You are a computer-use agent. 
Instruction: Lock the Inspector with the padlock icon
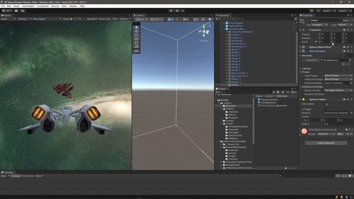[x=348, y=15]
